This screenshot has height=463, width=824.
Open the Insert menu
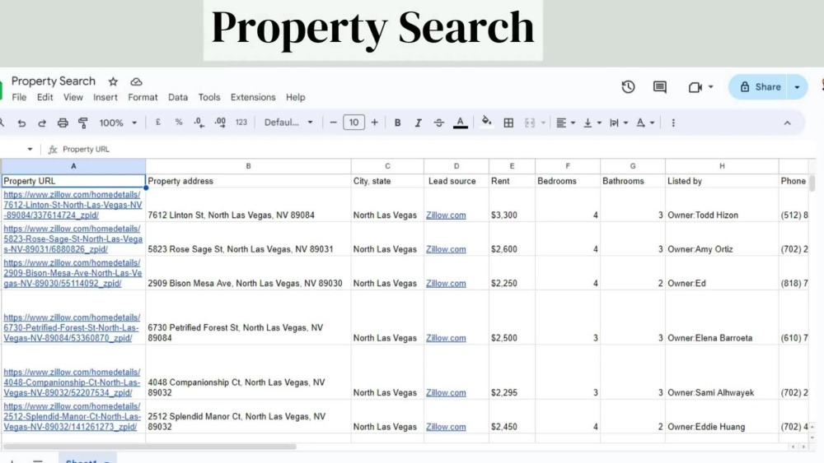click(x=105, y=97)
